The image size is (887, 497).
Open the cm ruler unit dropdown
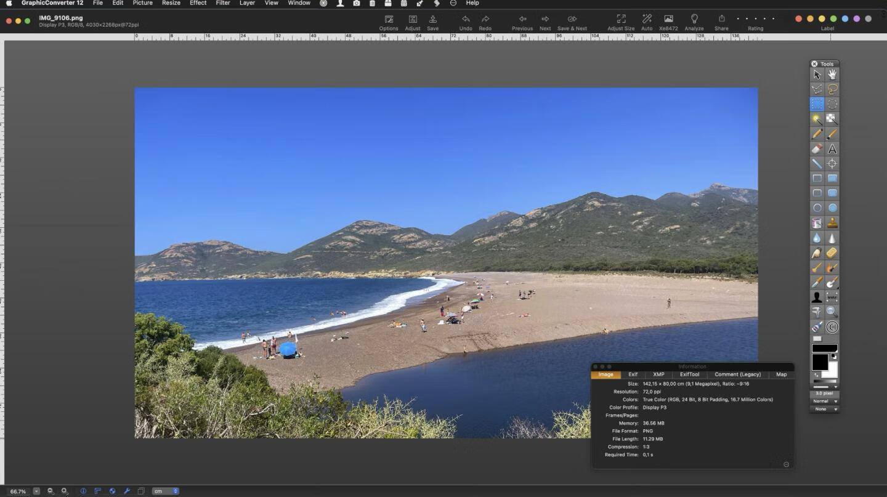click(166, 491)
